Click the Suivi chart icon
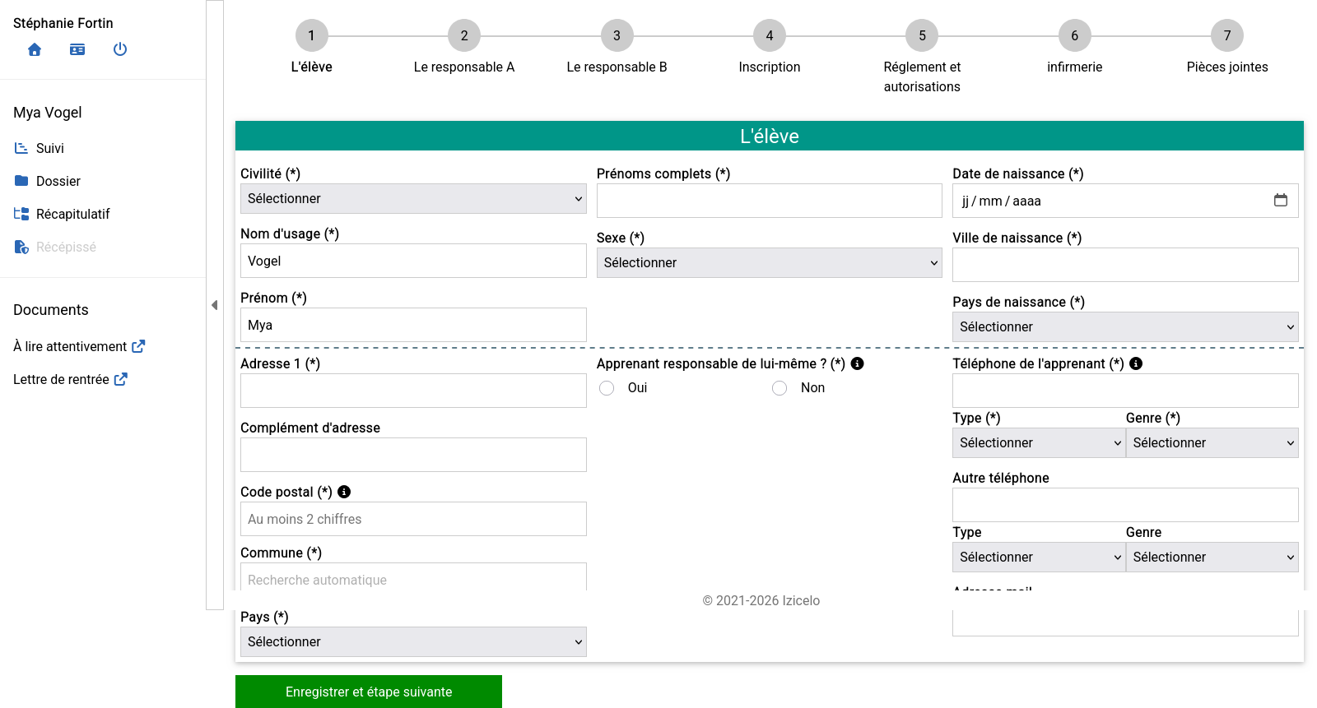The width and height of the screenshot is (1317, 708). pos(21,148)
